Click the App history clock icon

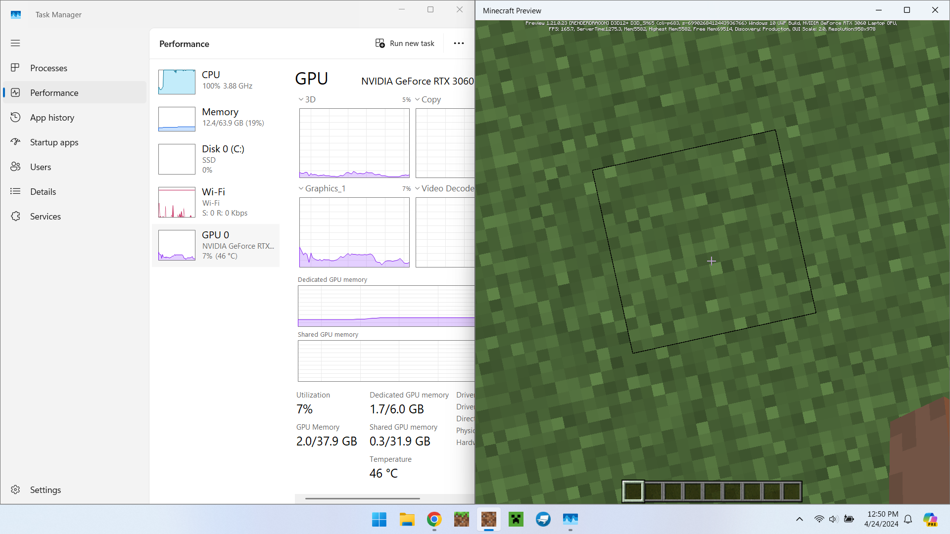[15, 117]
